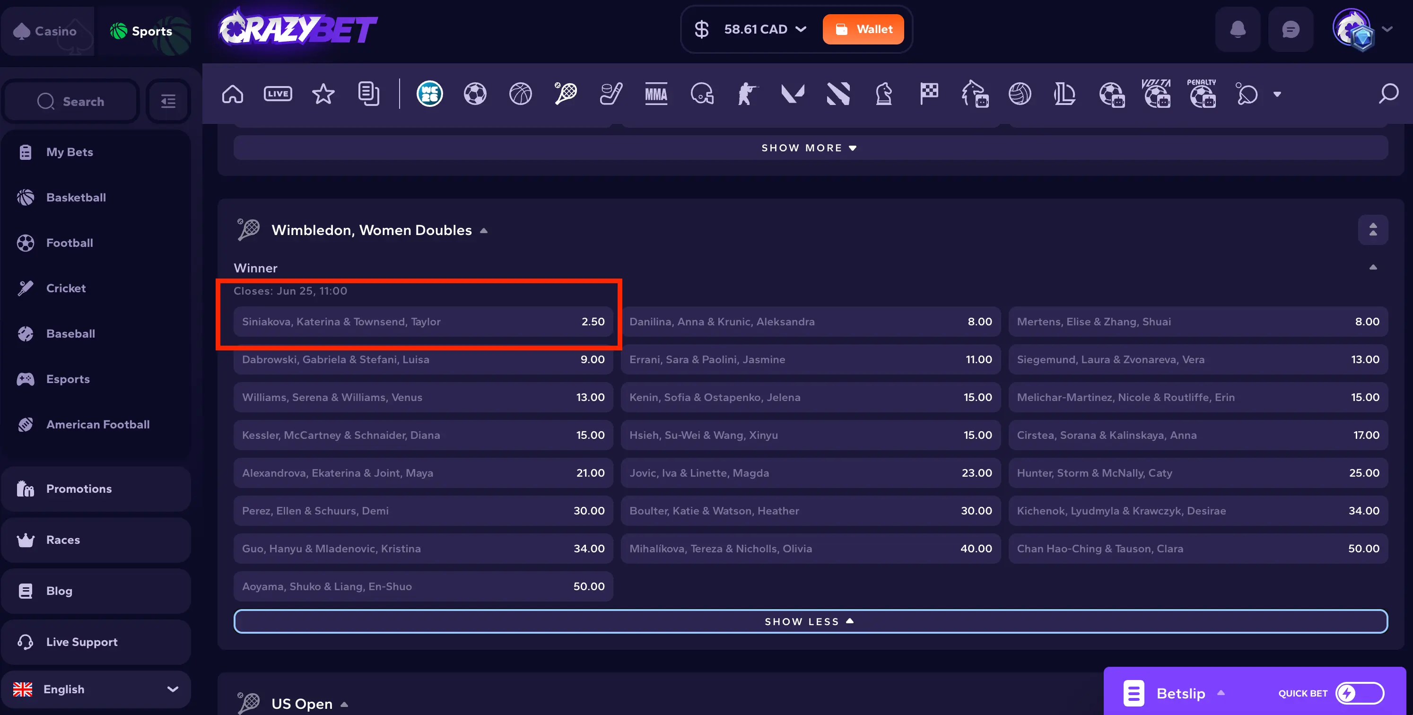
Task: Bet on Aoyama & Liang at 50.00
Action: [423, 586]
